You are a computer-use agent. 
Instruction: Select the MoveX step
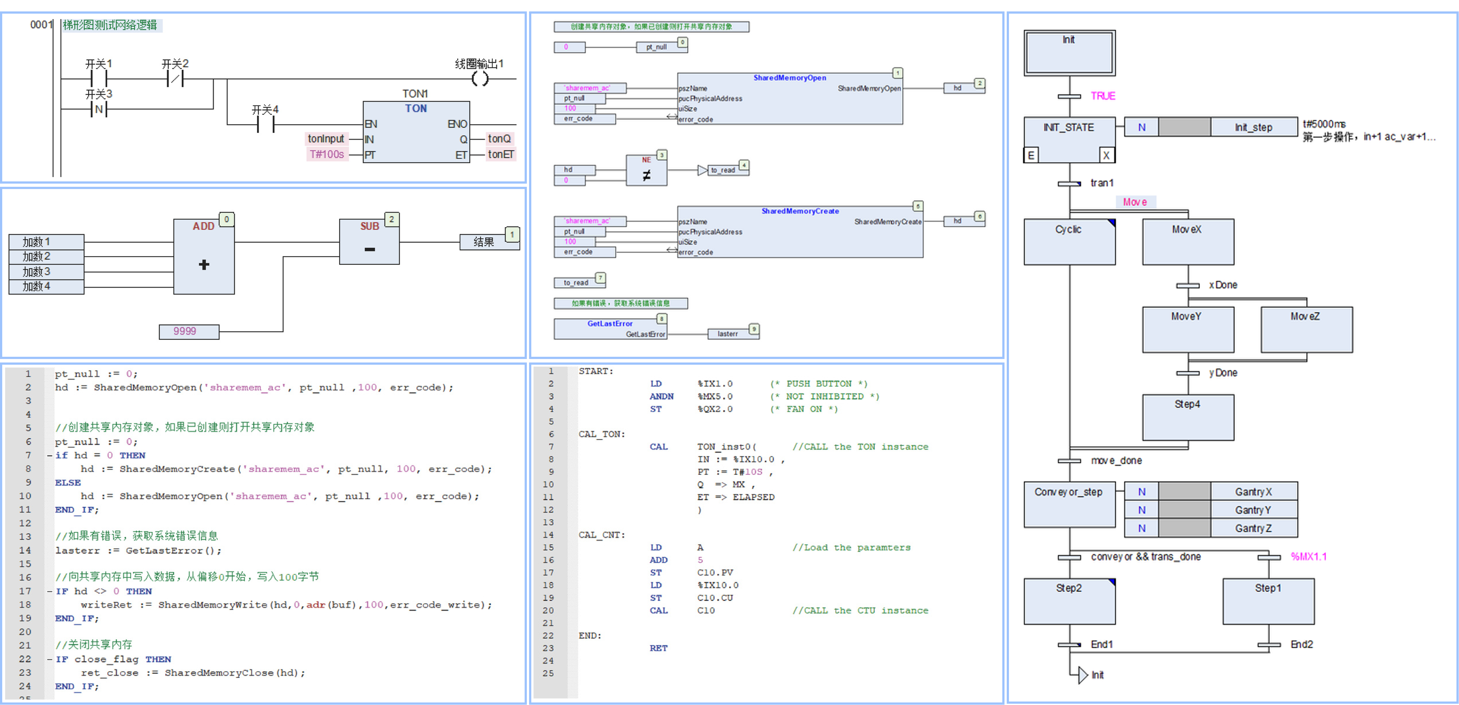pyautogui.click(x=1188, y=242)
